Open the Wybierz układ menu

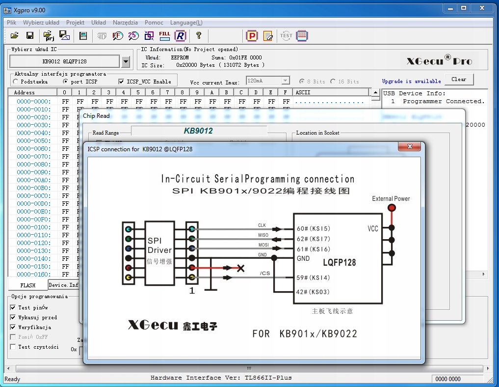pyautogui.click(x=41, y=23)
